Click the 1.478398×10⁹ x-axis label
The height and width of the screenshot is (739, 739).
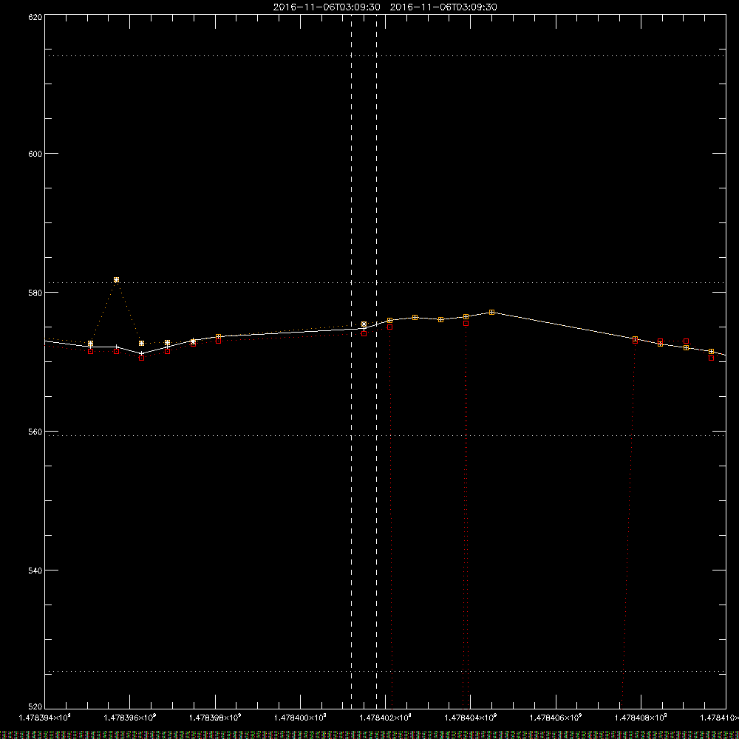point(215,718)
